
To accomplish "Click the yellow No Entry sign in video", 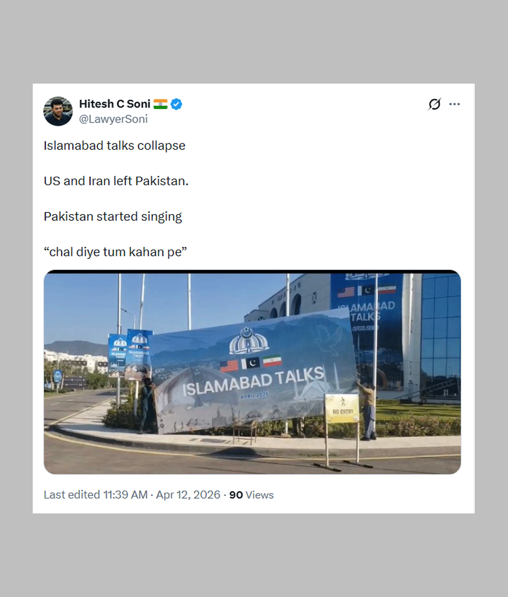I will [x=341, y=408].
